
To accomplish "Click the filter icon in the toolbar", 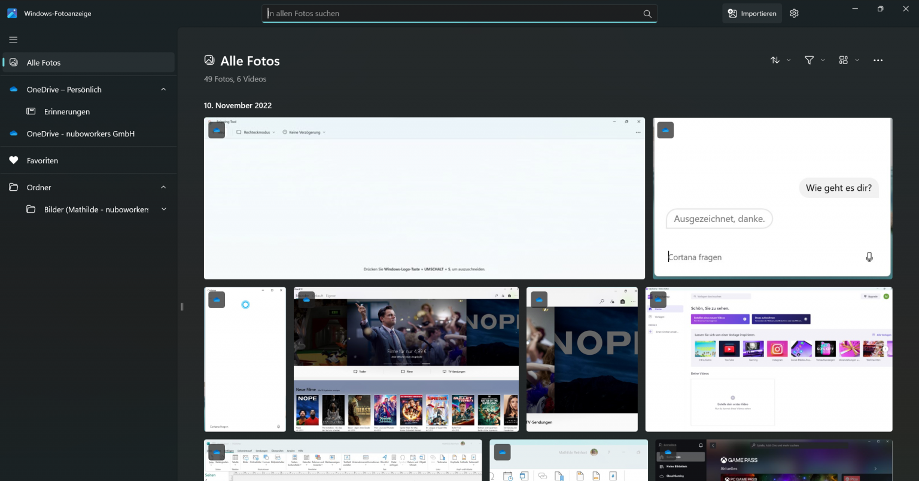I will [809, 60].
